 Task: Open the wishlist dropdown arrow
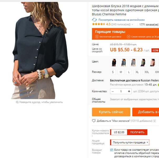pyautogui.click(x=155, y=121)
